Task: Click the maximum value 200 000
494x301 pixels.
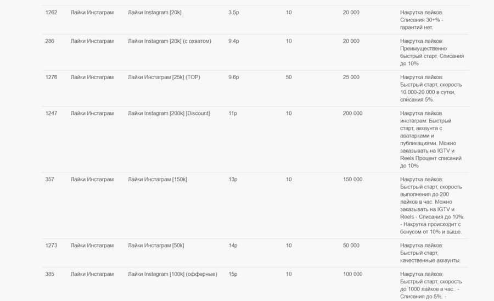Action: pyautogui.click(x=352, y=114)
